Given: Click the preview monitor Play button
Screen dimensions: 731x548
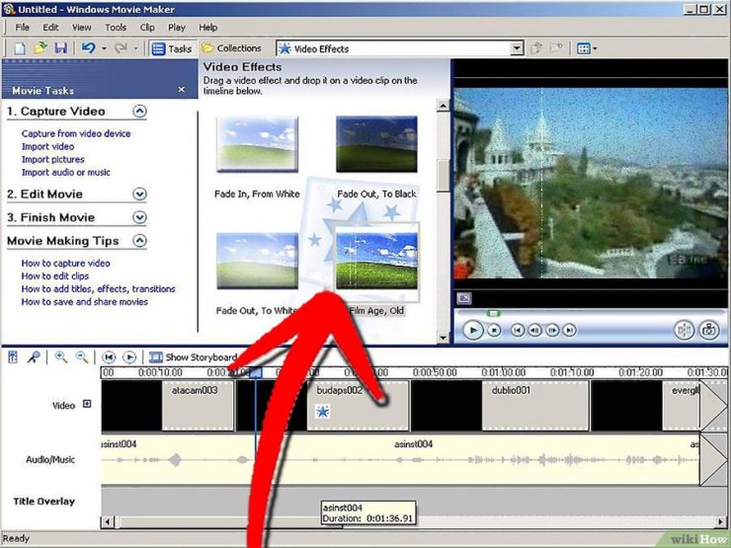Looking at the screenshot, I should point(473,330).
